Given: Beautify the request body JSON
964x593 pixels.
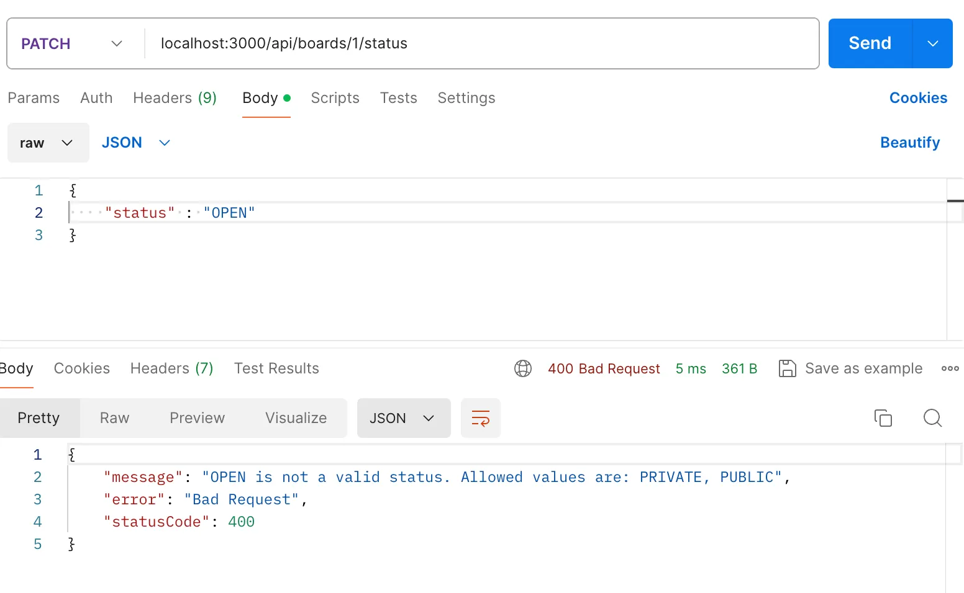Looking at the screenshot, I should click(x=911, y=143).
